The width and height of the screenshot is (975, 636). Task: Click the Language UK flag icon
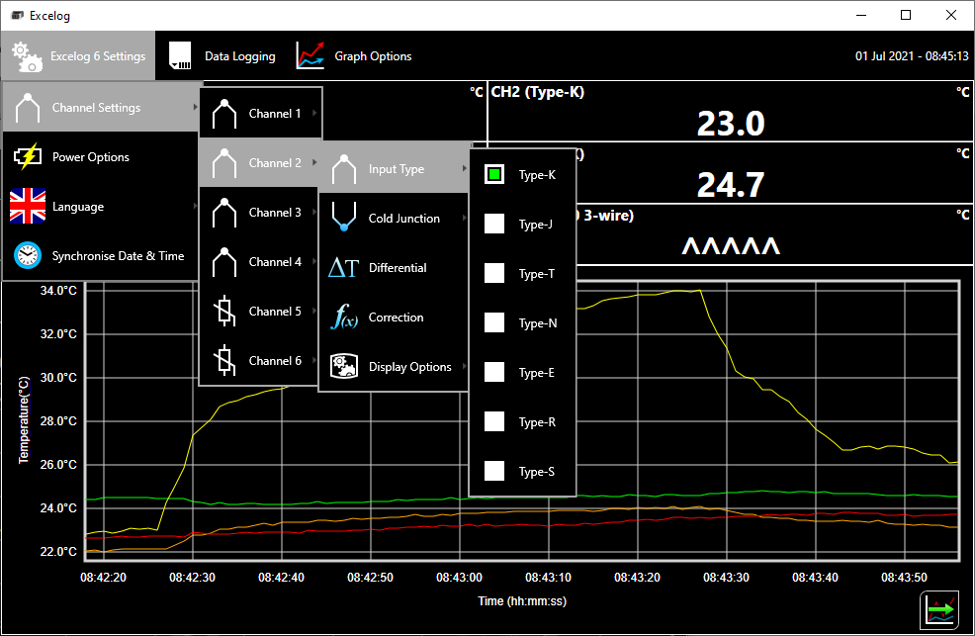28,206
